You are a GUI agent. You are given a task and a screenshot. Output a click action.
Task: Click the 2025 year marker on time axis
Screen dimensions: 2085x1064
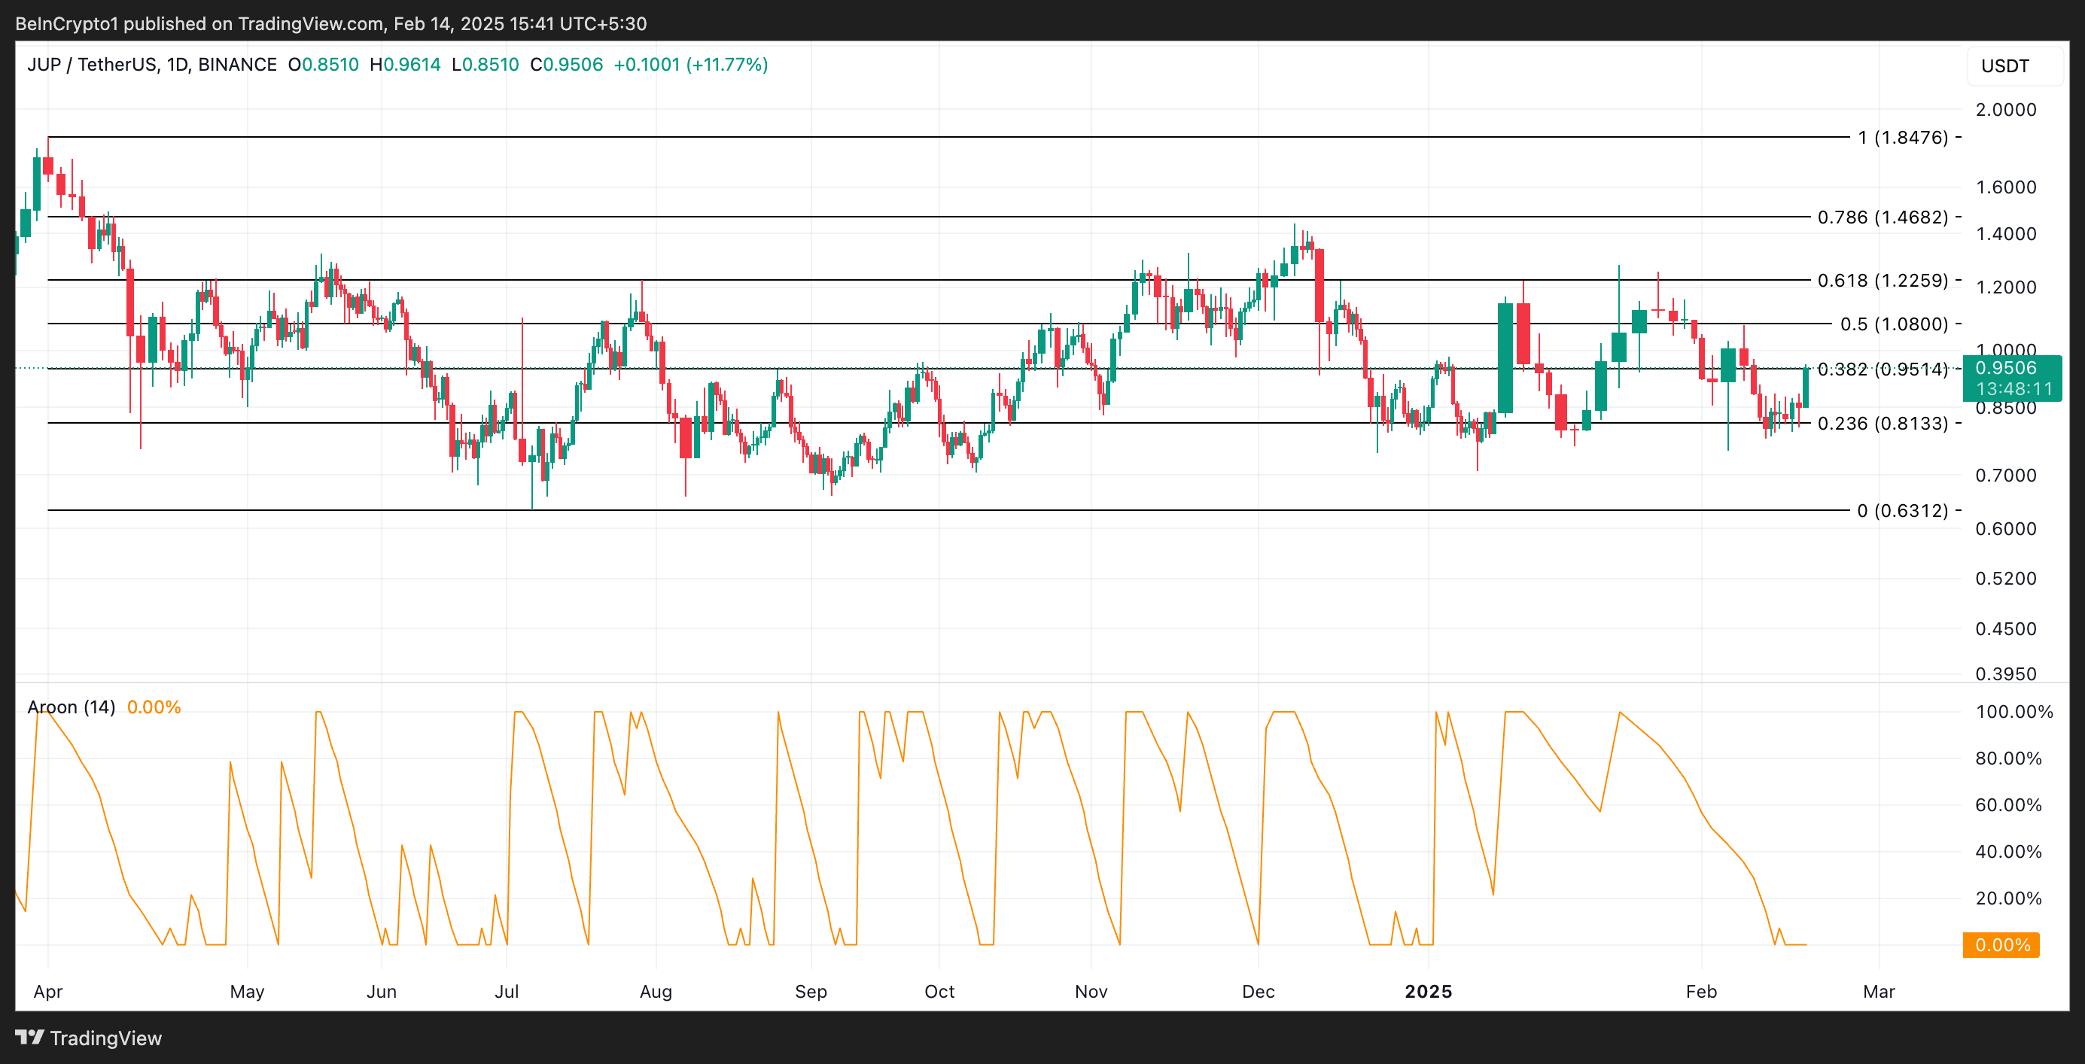[1429, 991]
